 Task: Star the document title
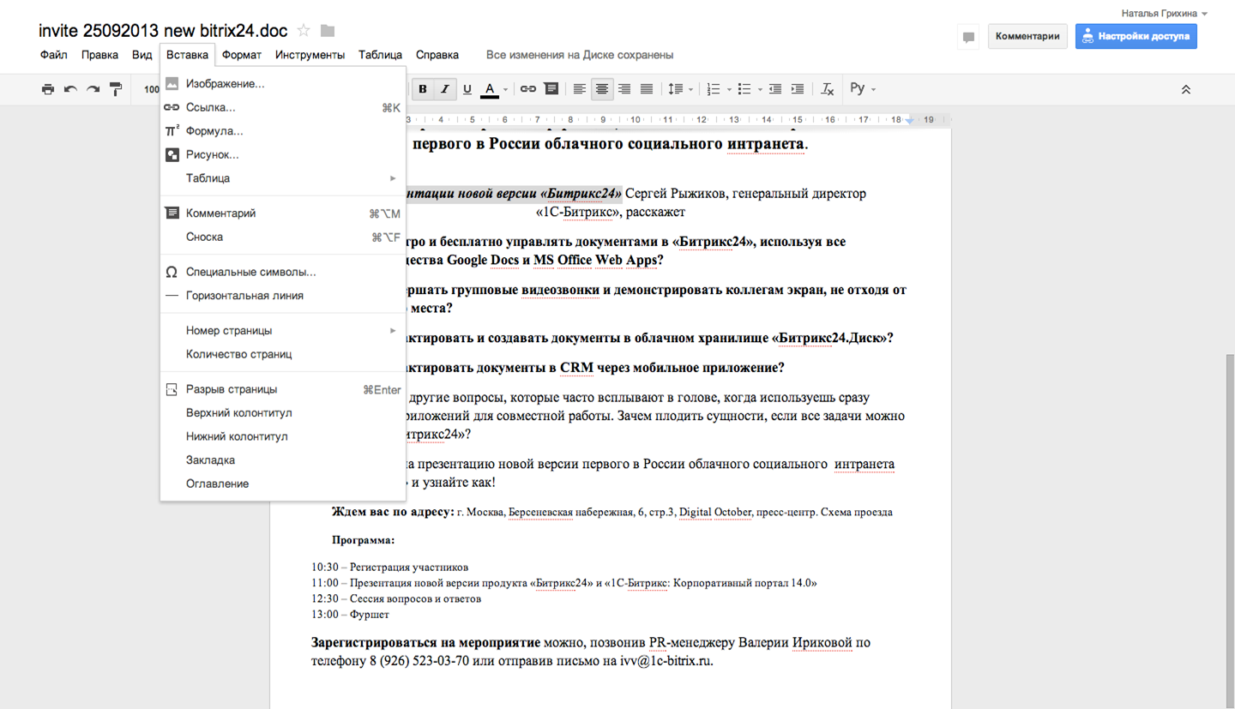(304, 31)
